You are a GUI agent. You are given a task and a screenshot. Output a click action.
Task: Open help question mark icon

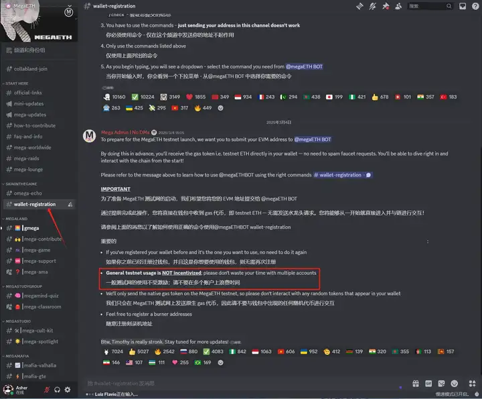pos(475,6)
